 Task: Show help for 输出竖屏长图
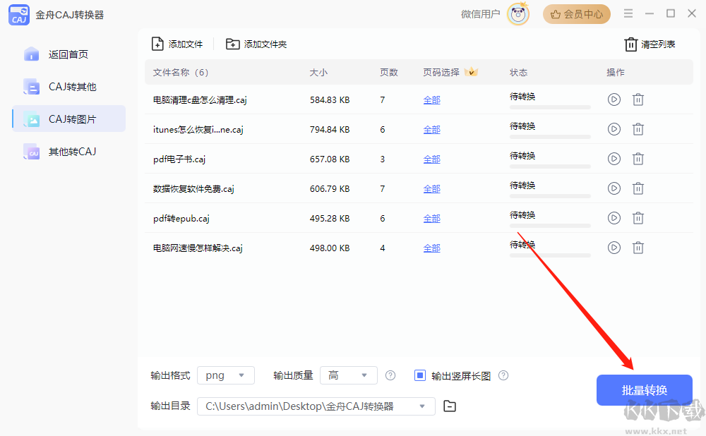coord(503,375)
